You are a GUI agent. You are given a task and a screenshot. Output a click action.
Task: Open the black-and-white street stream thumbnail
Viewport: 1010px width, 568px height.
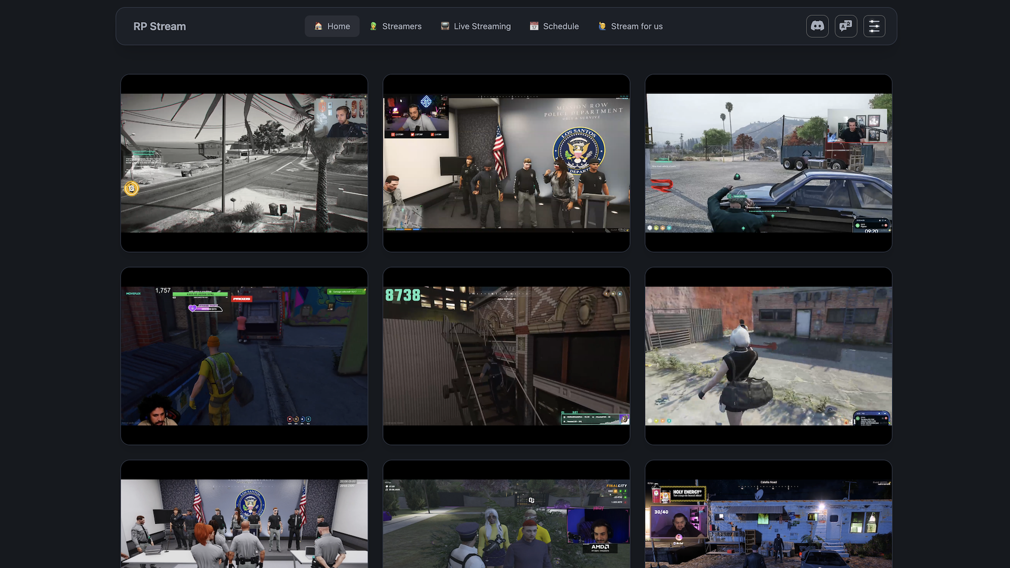coord(244,163)
